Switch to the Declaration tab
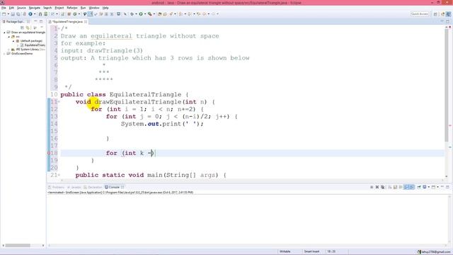Image resolution: width=453 pixels, height=255 pixels. coord(93,187)
